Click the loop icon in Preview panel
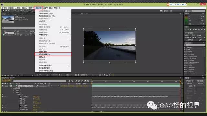This screenshot has height=116, width=207. (202, 30)
